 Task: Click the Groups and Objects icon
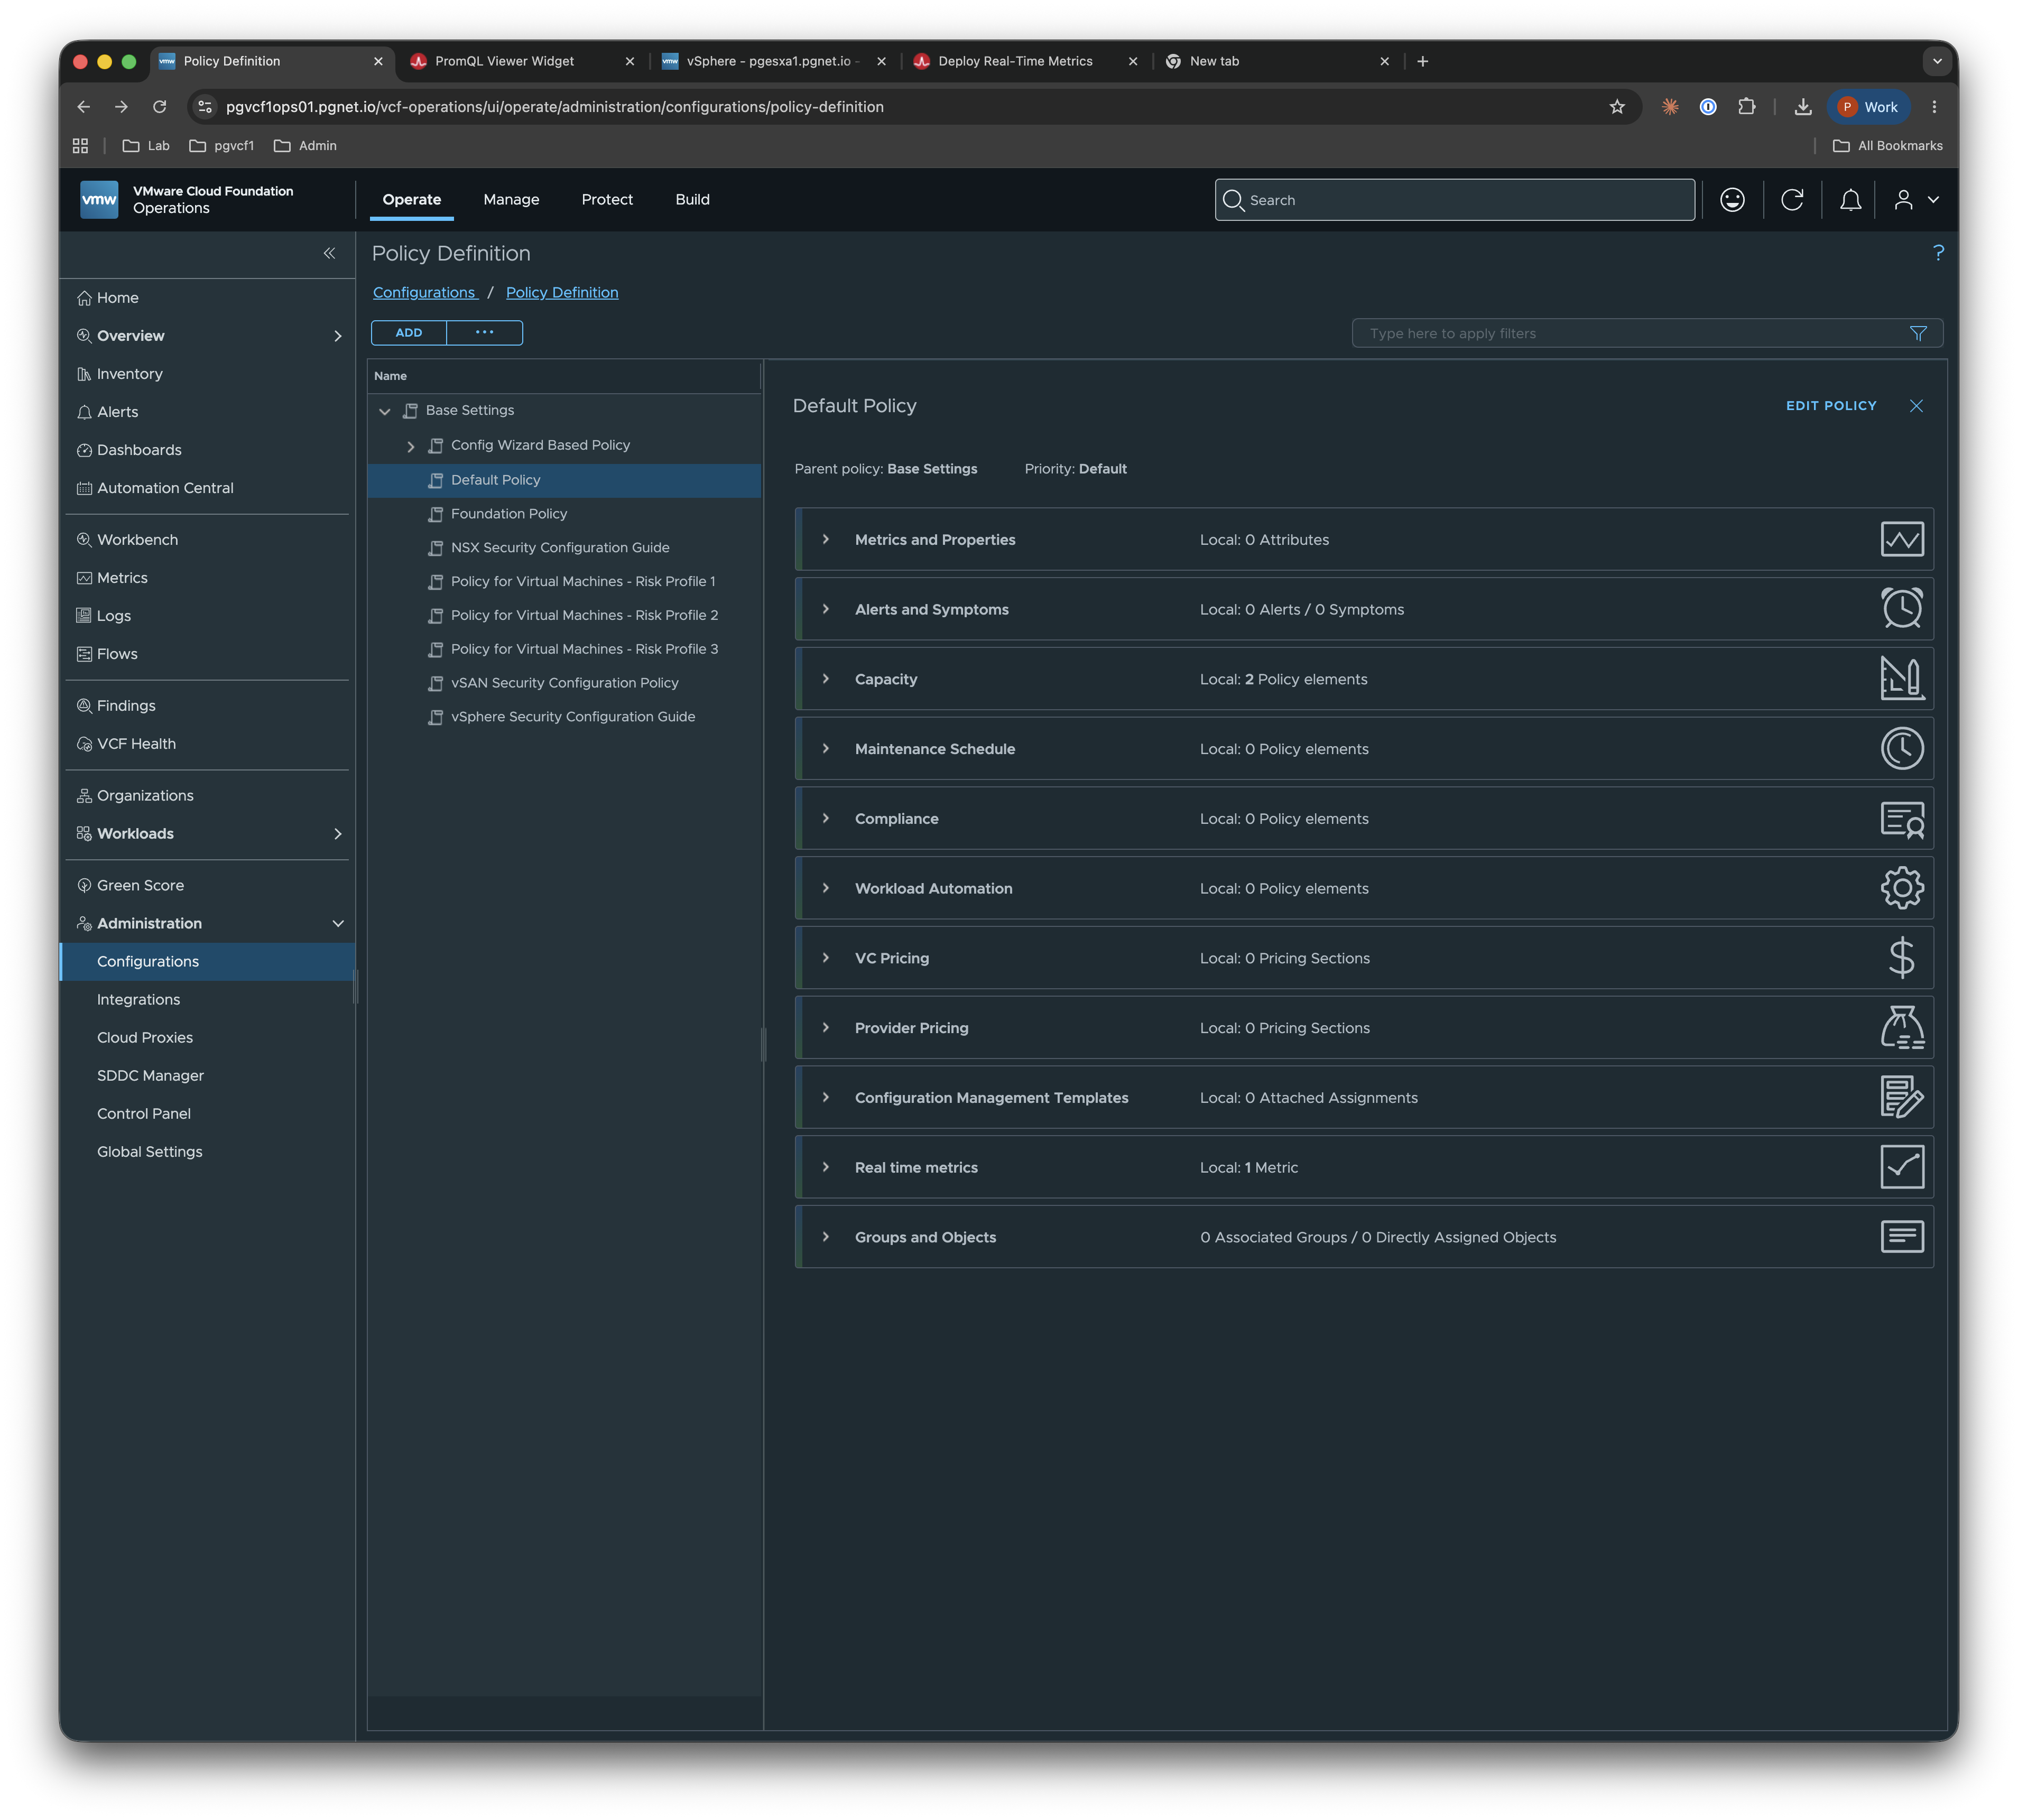coord(1902,1237)
